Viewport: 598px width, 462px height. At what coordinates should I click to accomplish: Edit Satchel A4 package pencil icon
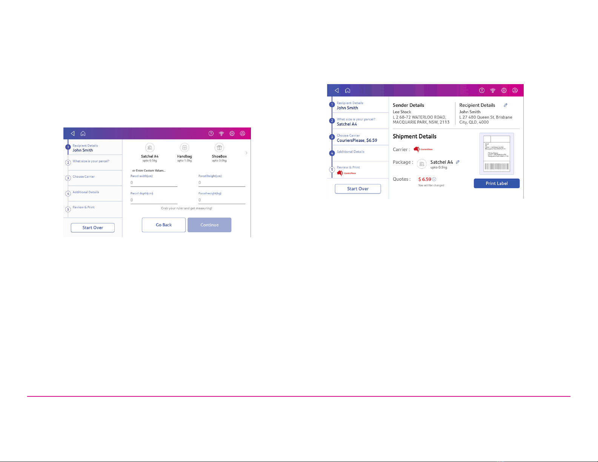(458, 162)
